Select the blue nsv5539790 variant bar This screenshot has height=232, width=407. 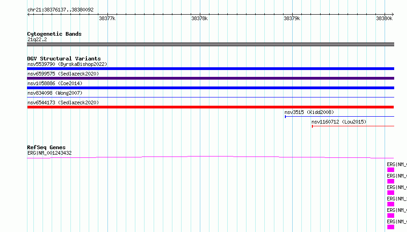[x=210, y=69]
